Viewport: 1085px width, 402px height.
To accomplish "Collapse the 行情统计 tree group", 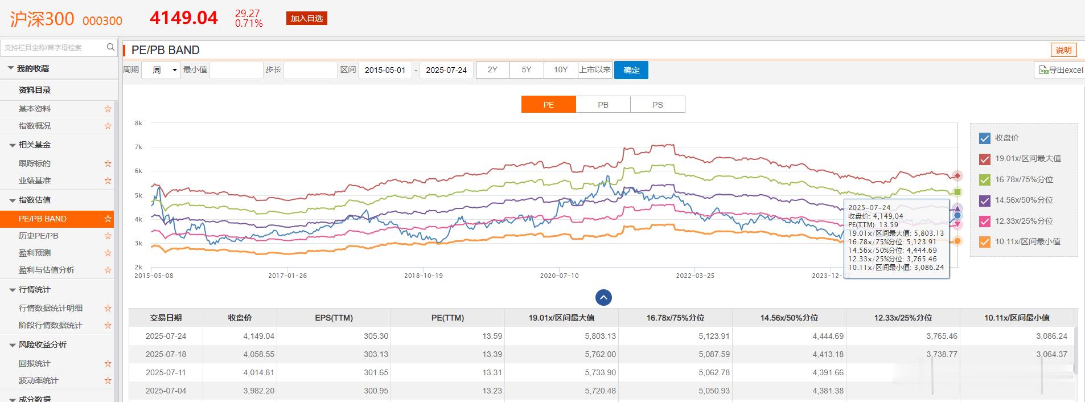I will [x=12, y=290].
